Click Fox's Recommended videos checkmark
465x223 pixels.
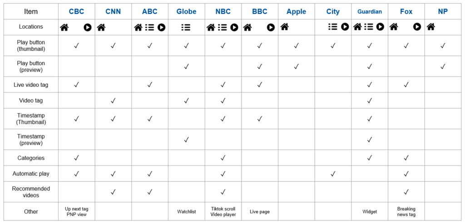coord(406,192)
